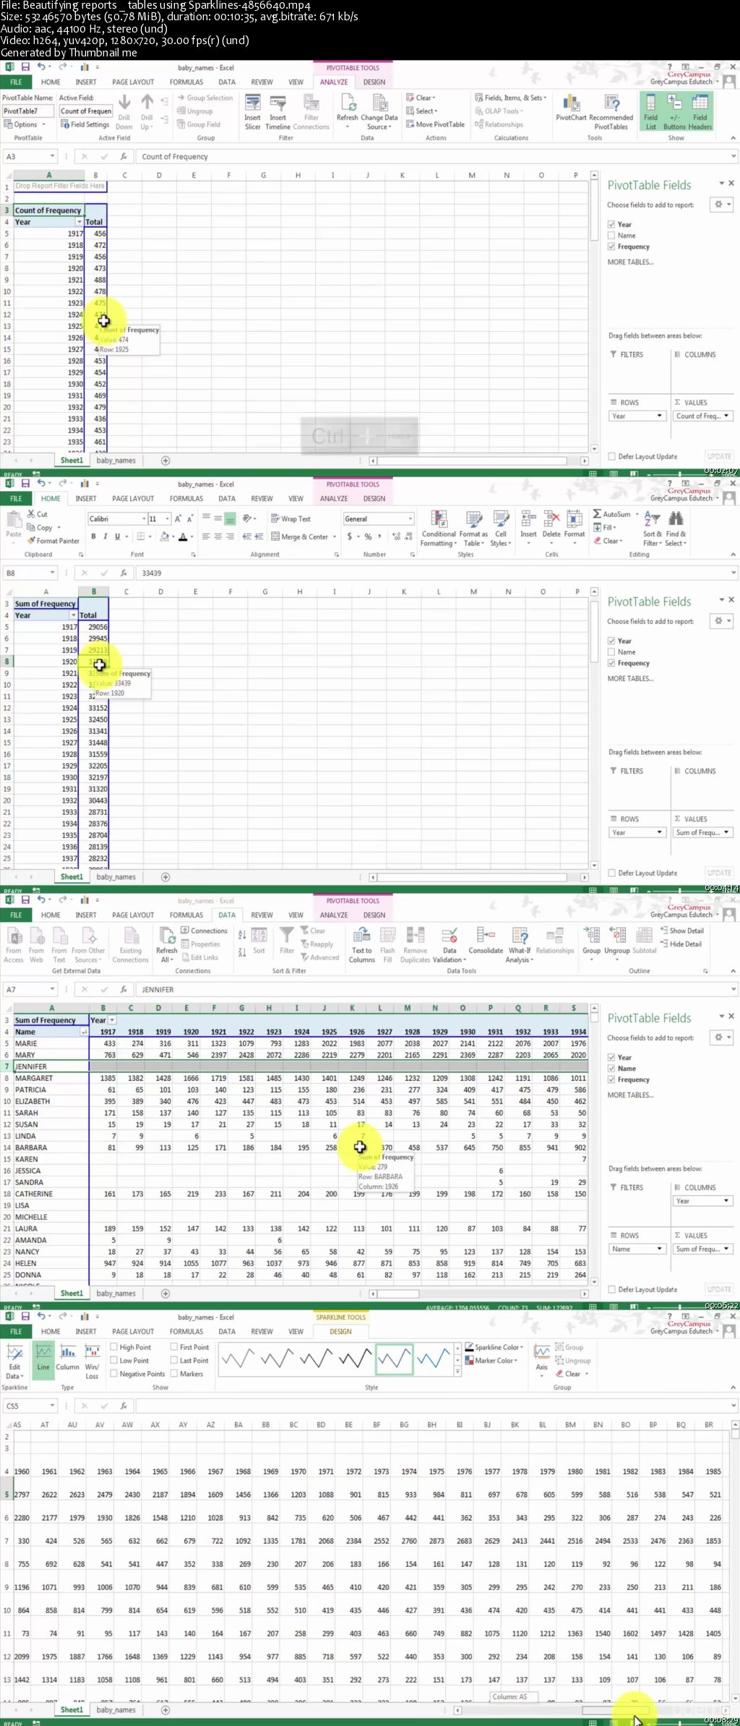740x1726 pixels.
Task: Enable the Last Point checkbox
Action: pyautogui.click(x=174, y=1360)
